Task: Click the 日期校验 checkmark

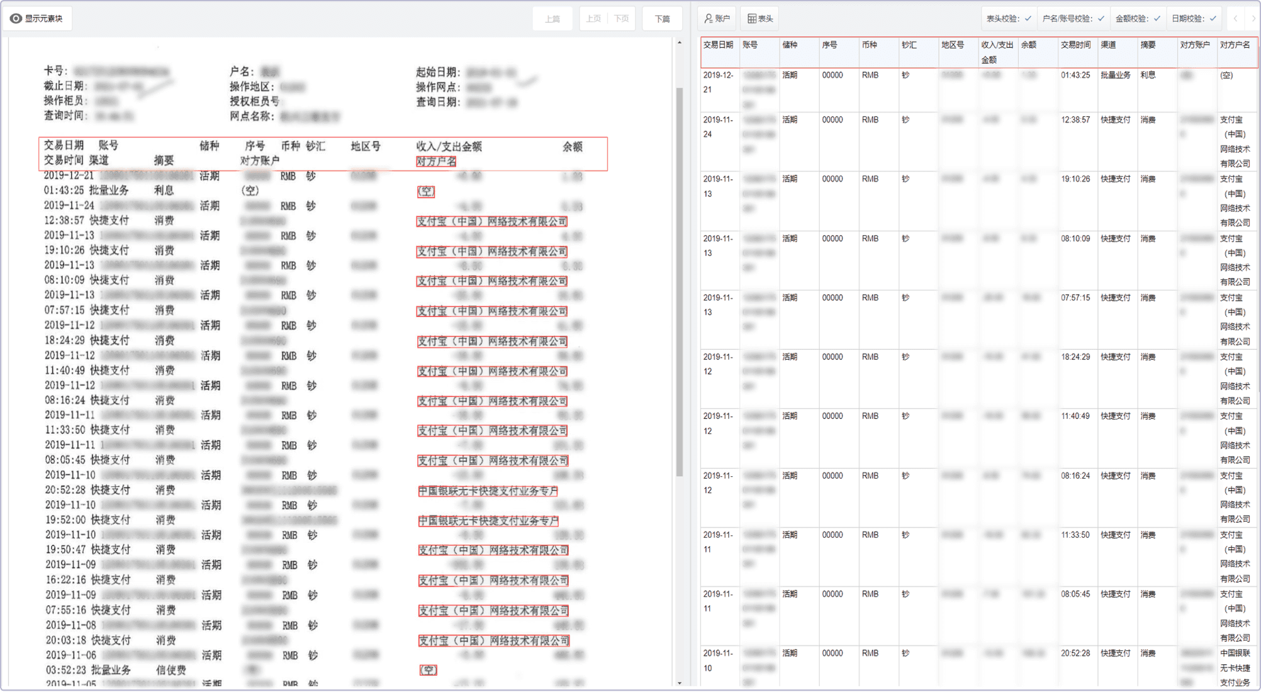Action: click(1213, 19)
